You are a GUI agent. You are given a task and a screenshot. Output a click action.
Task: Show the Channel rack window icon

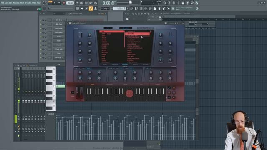141,8
